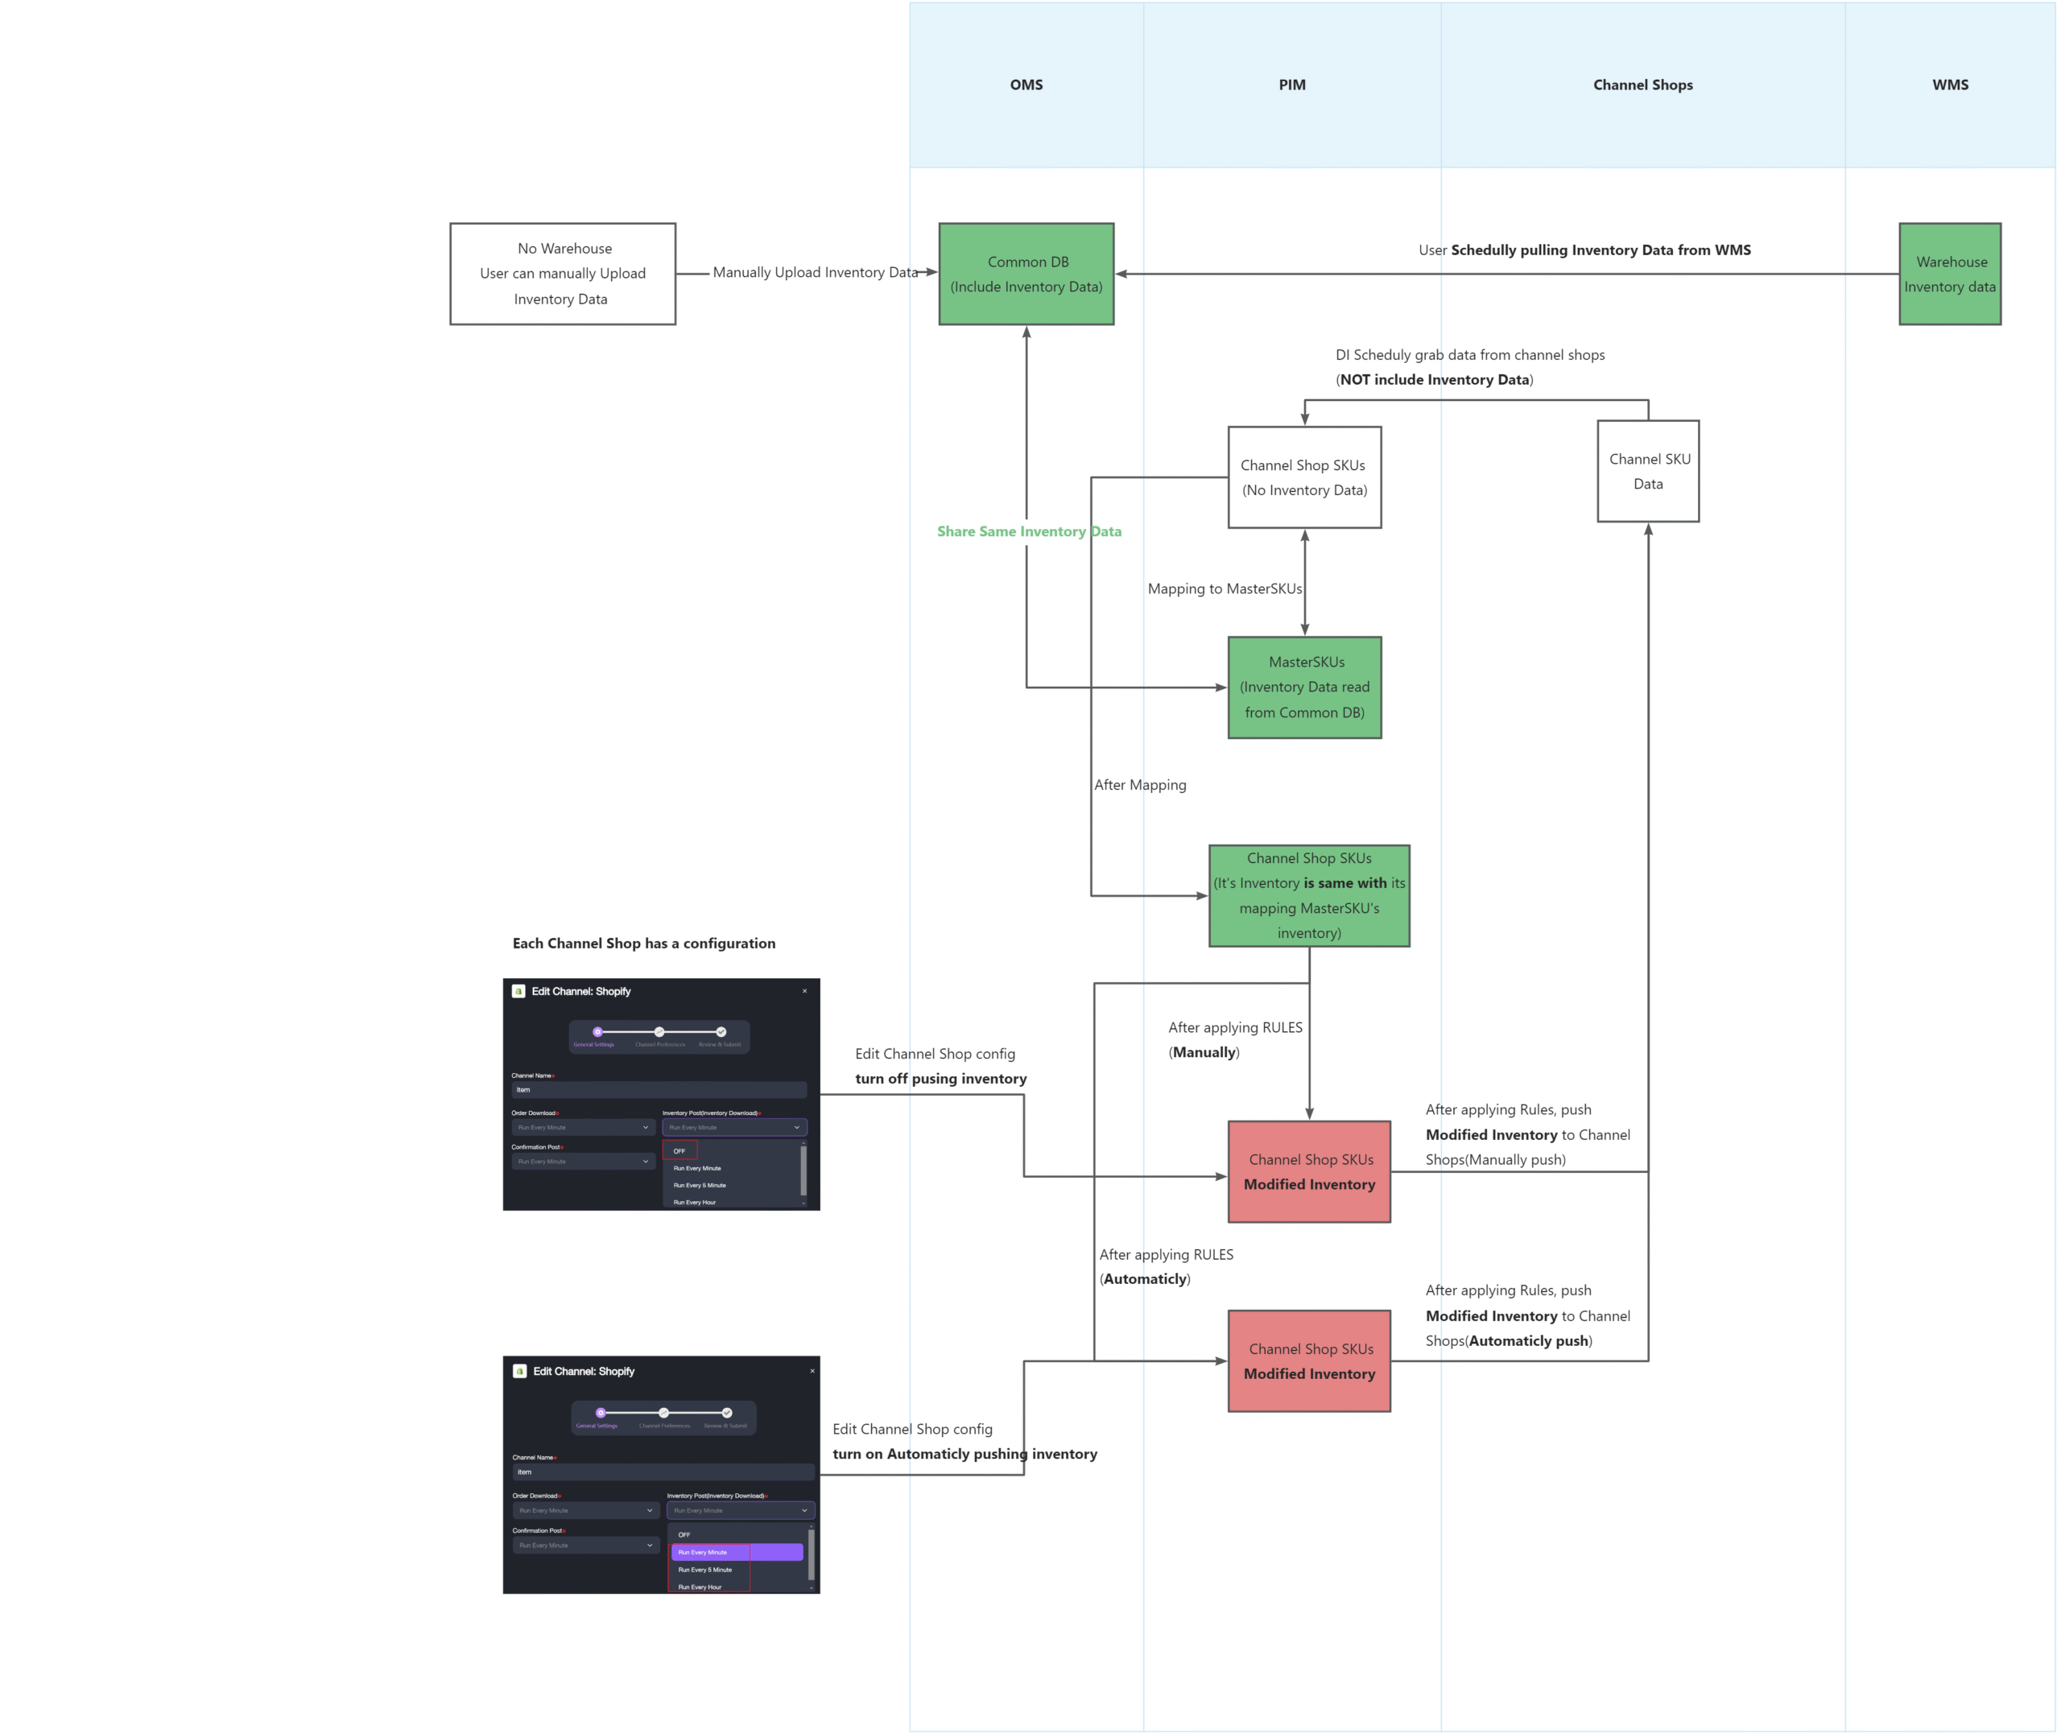Click dropdown list scrollbar in purple-highlighted dialog
Viewport: 2061px width, 1734px height.
tap(811, 1554)
